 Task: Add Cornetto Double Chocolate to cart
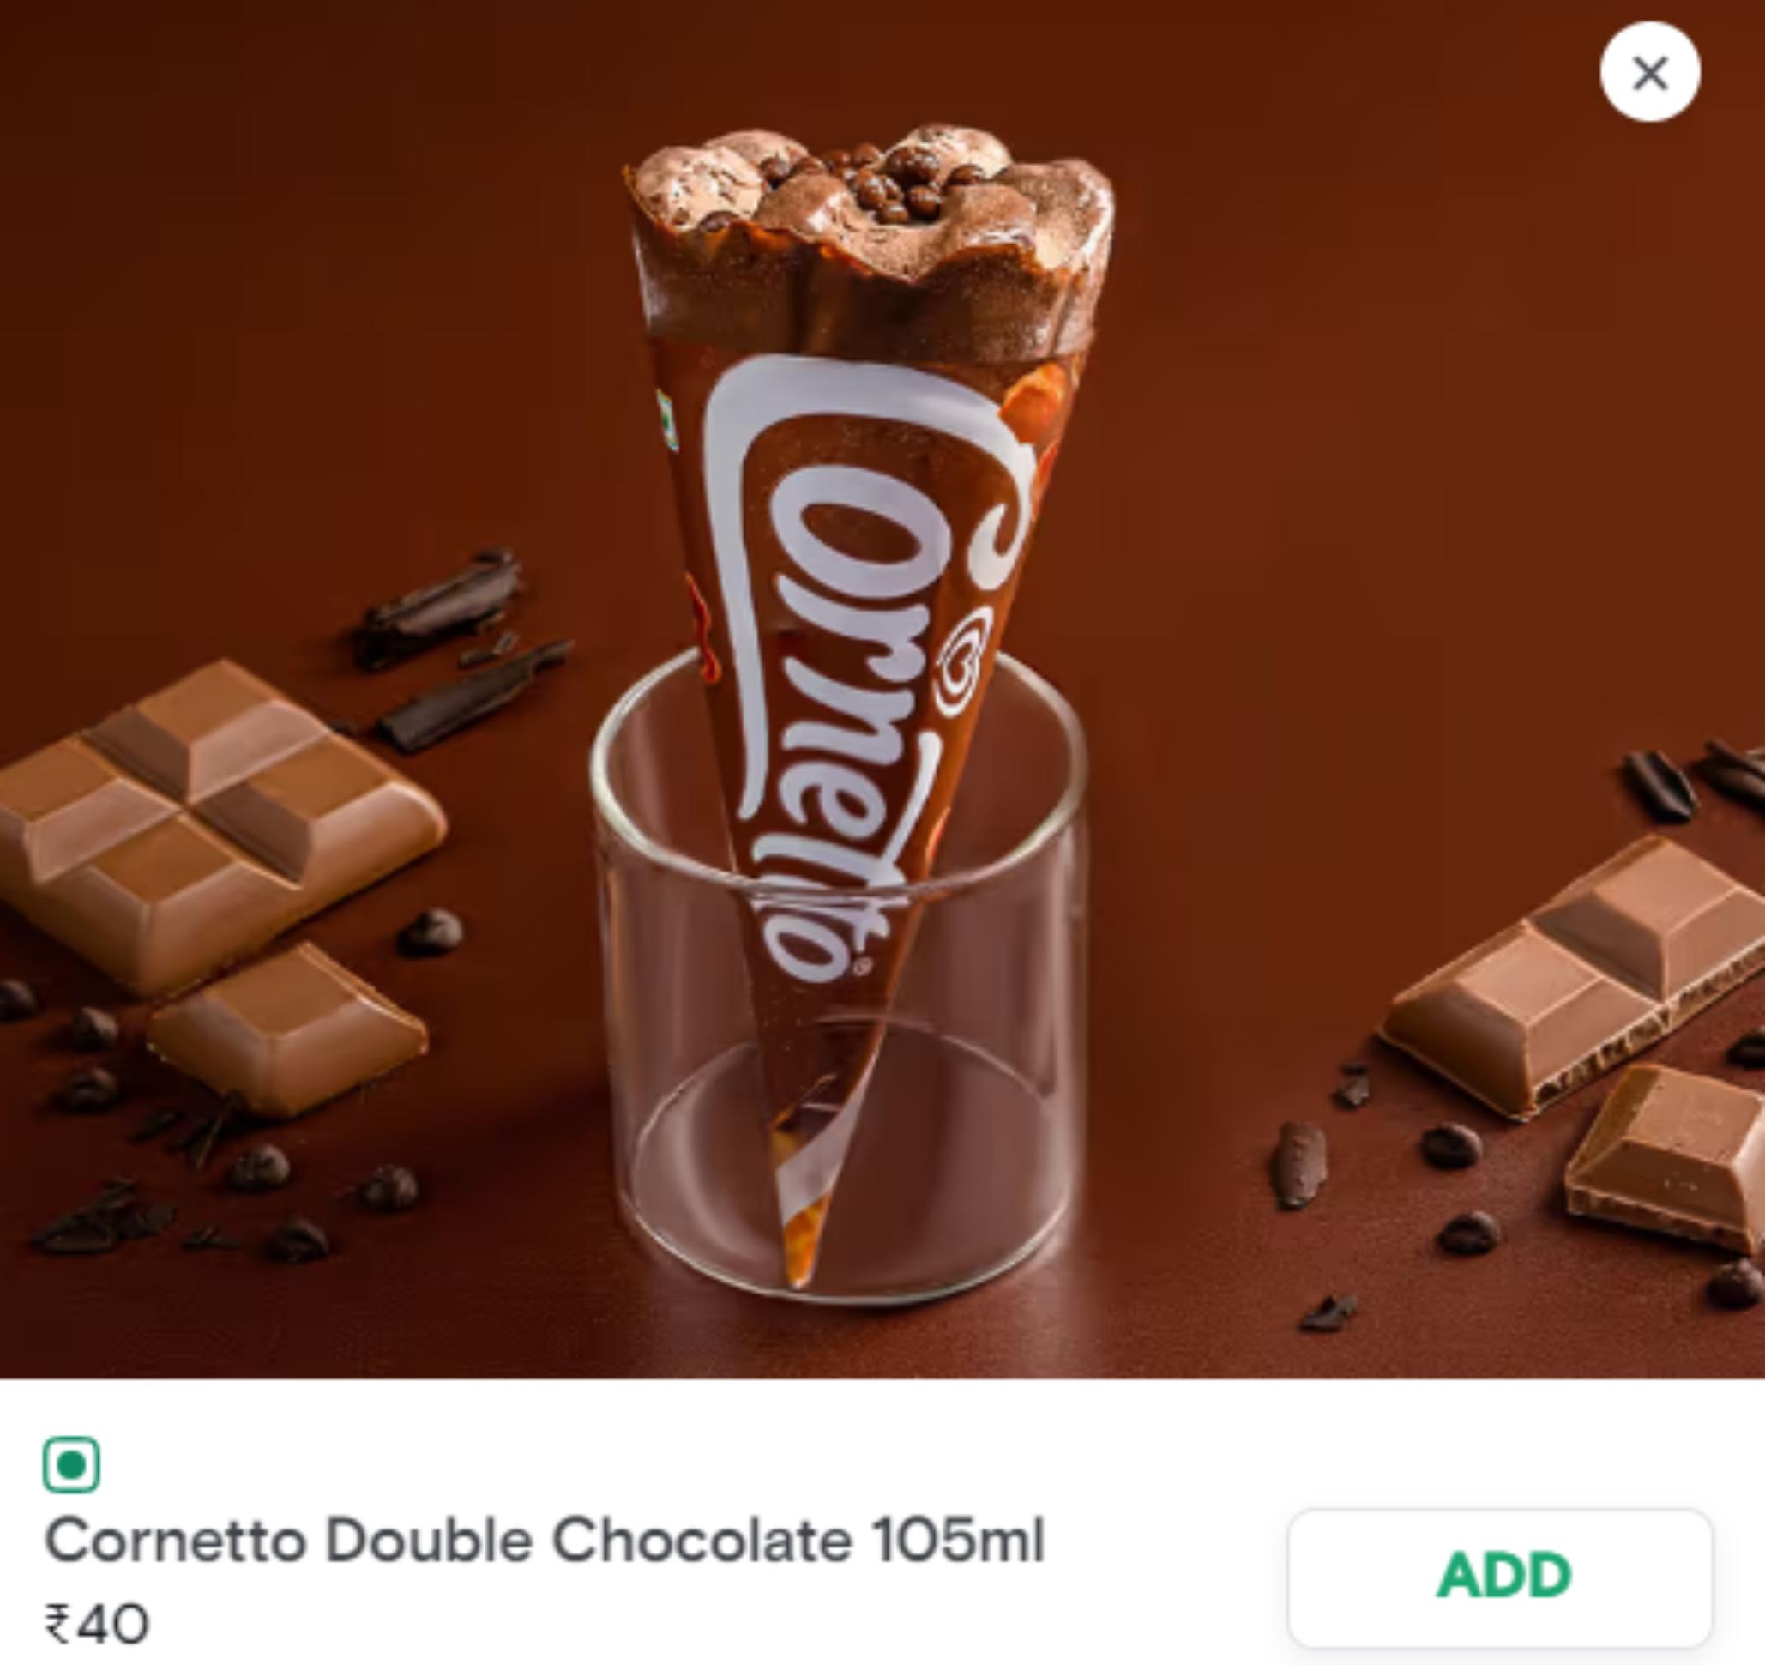tap(1499, 1574)
